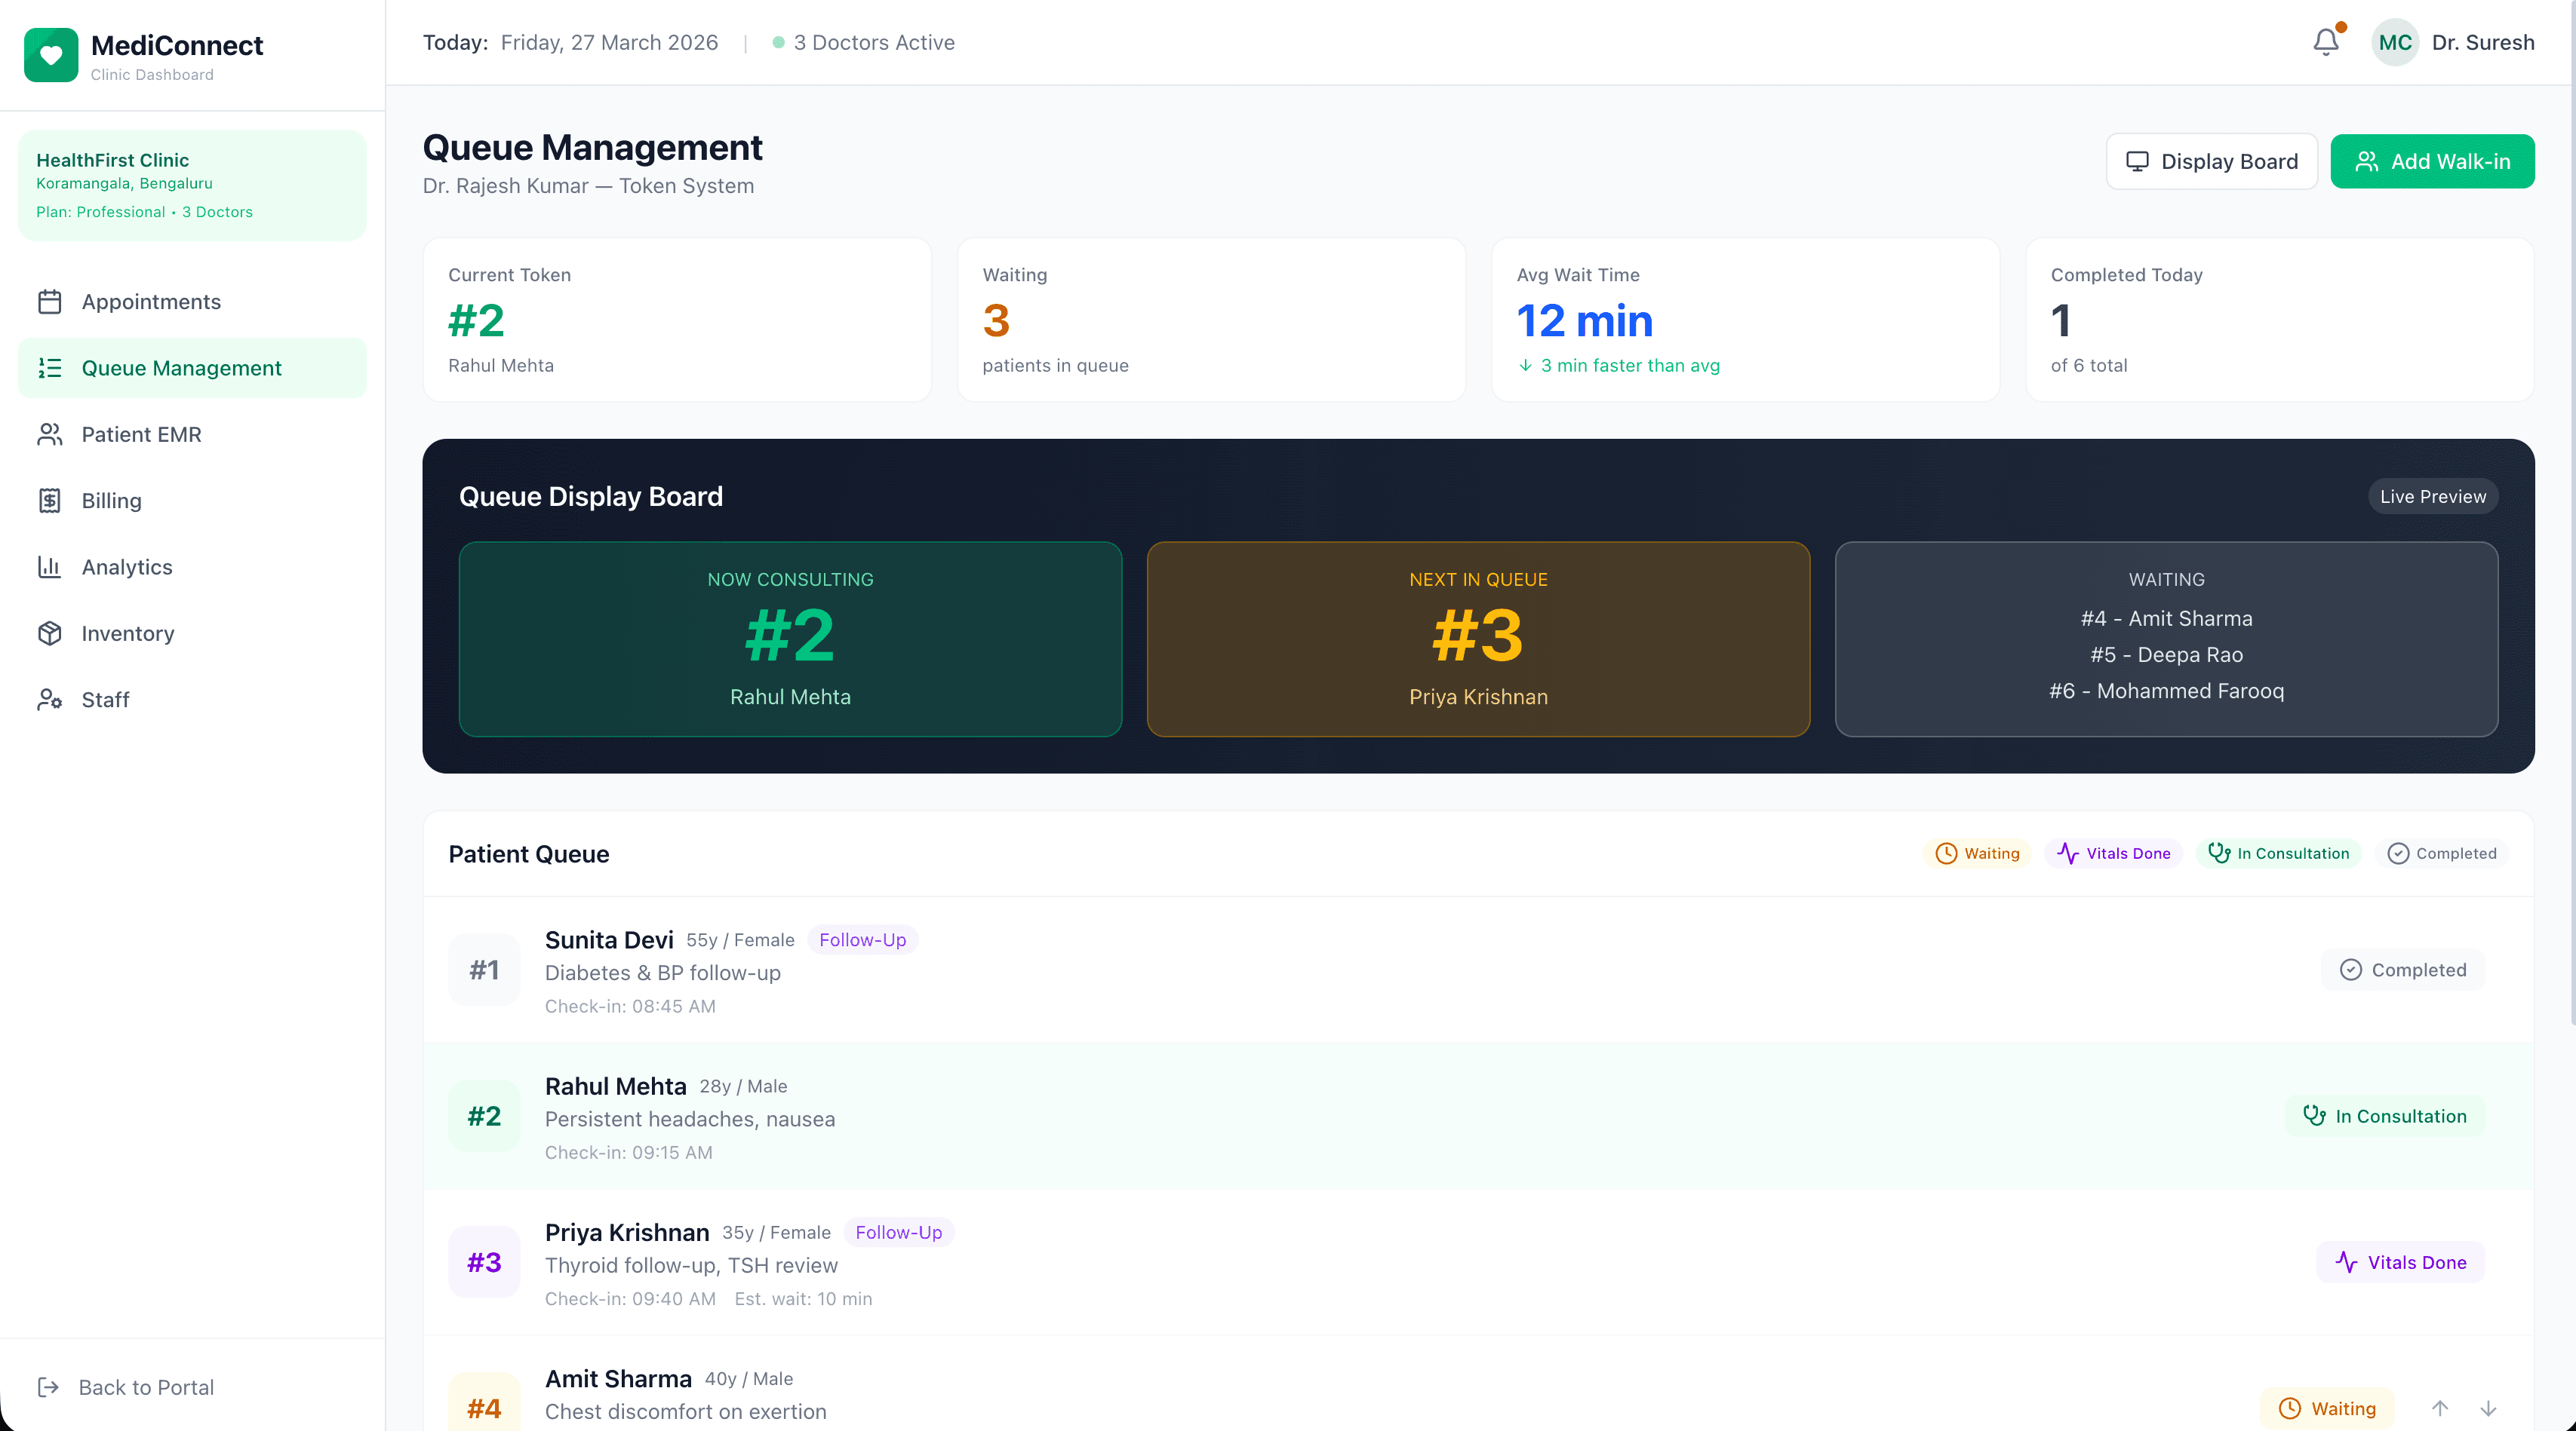Toggle the Waiting status filter
Image resolution: width=2576 pixels, height=1431 pixels.
(1978, 853)
